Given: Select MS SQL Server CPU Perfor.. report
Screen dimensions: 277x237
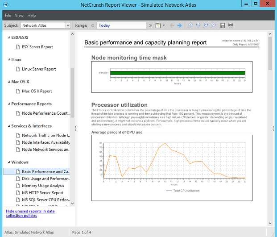Looking at the screenshot, I should 43,200.
